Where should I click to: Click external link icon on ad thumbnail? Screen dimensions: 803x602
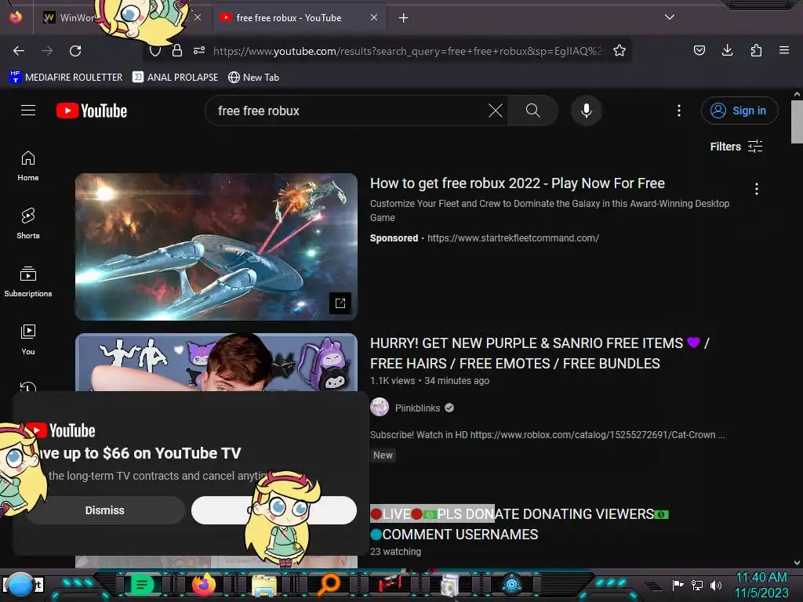tap(340, 303)
